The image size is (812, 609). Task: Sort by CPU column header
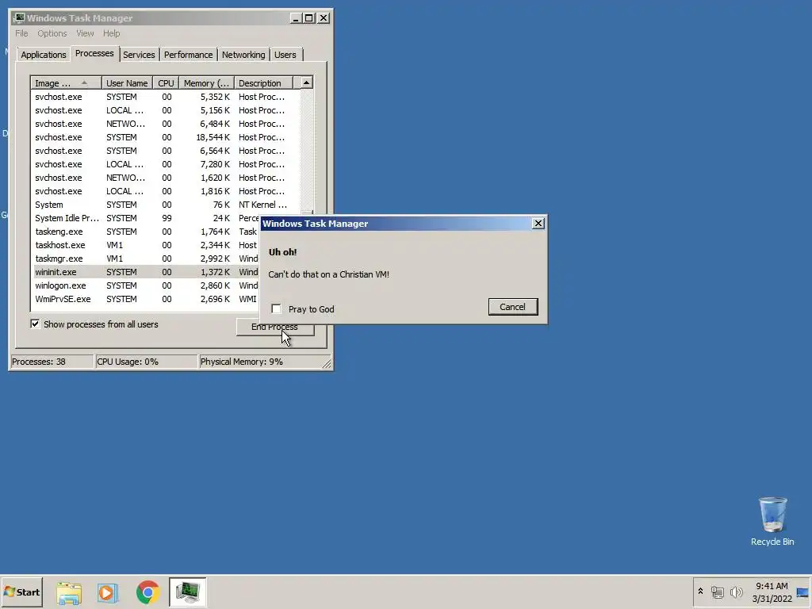166,82
